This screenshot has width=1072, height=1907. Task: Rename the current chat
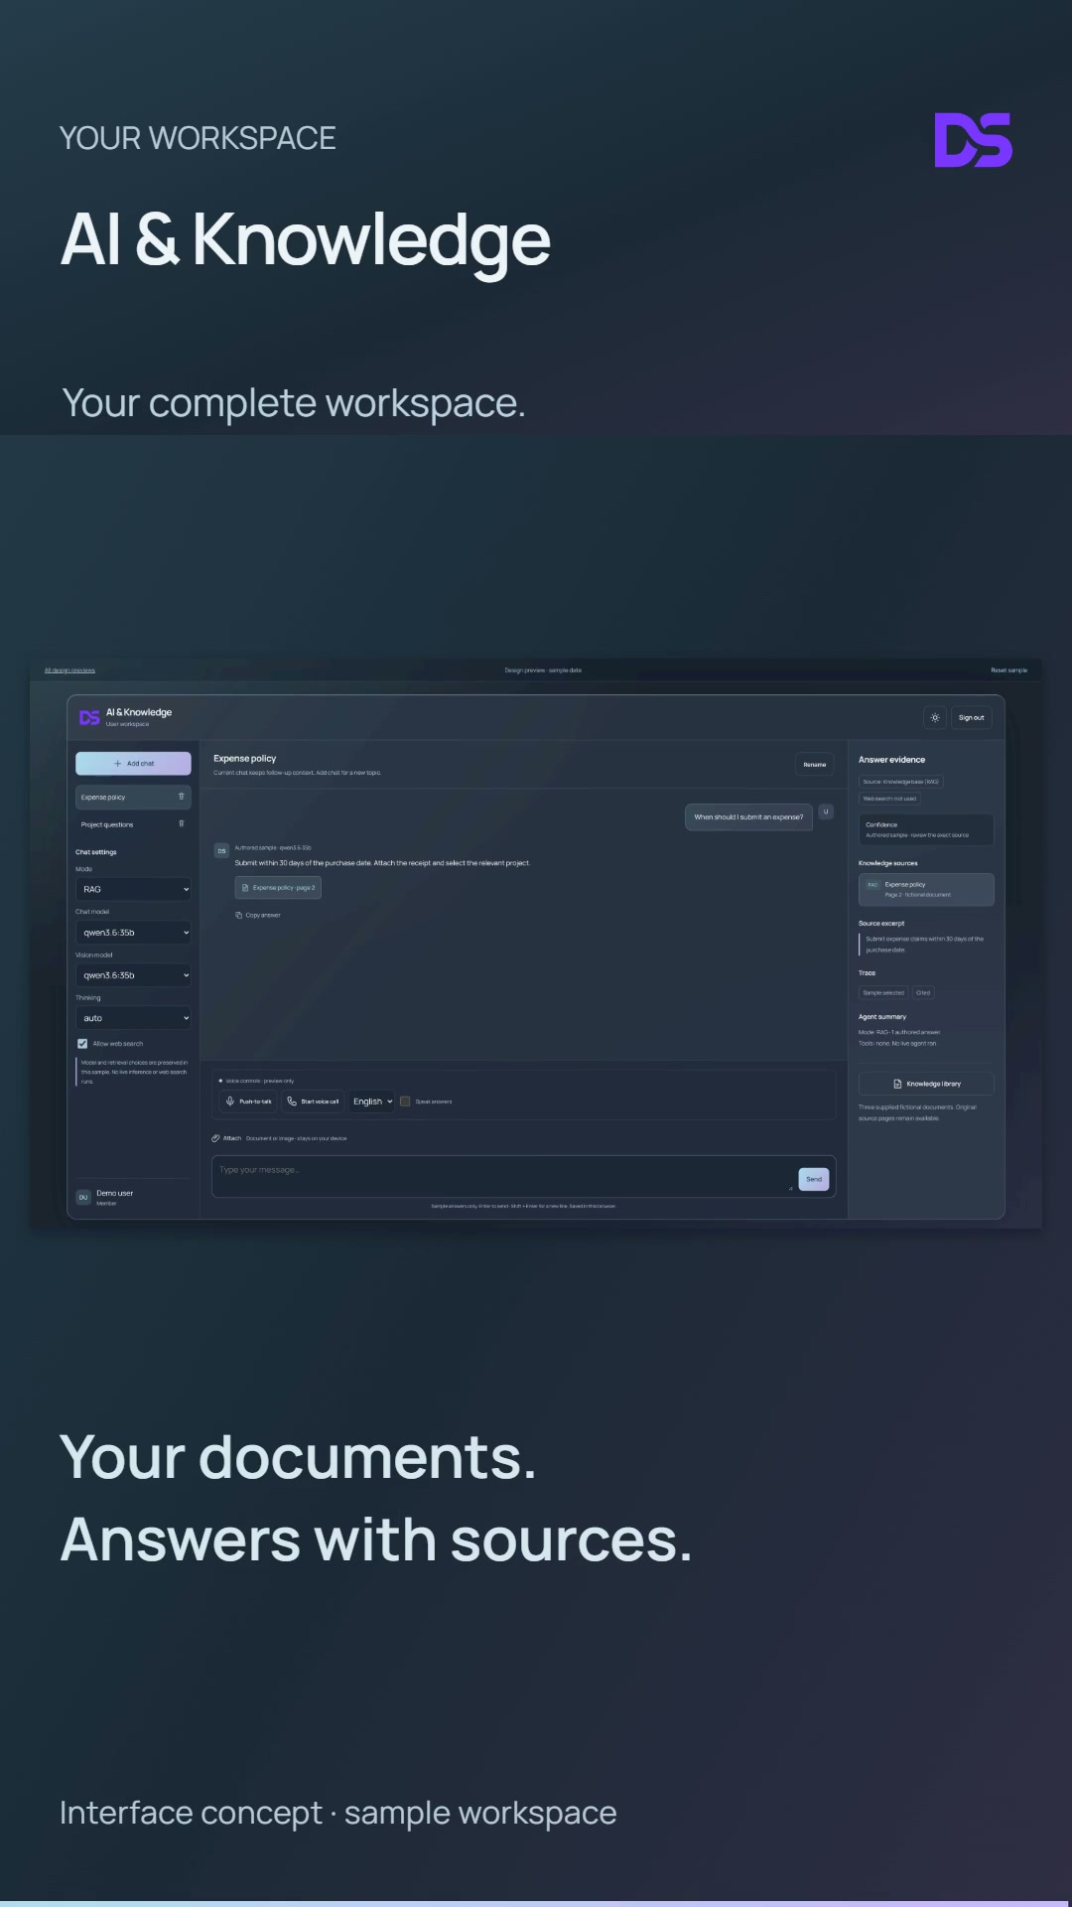tap(814, 764)
